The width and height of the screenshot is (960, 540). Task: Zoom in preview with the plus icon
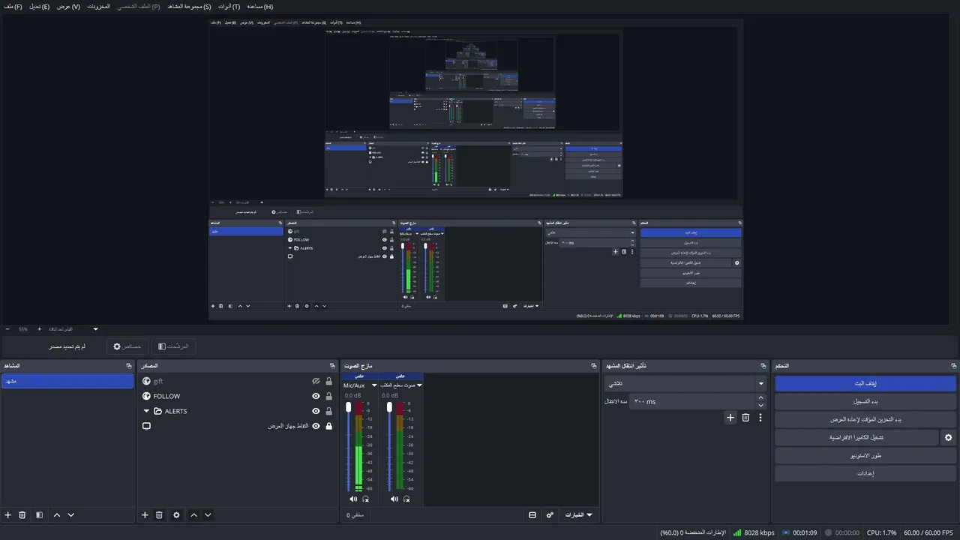(x=39, y=329)
